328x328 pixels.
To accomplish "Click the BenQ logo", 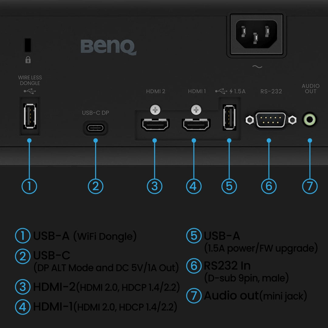I will point(108,47).
